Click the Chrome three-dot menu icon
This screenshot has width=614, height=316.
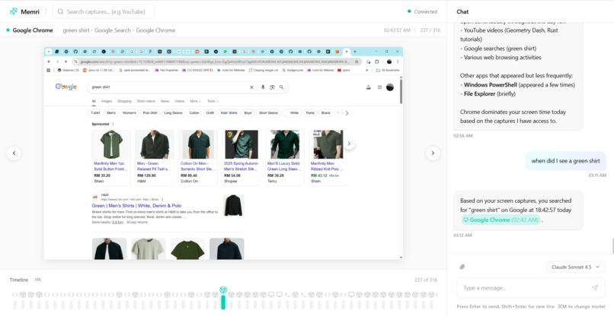pyautogui.click(x=398, y=62)
